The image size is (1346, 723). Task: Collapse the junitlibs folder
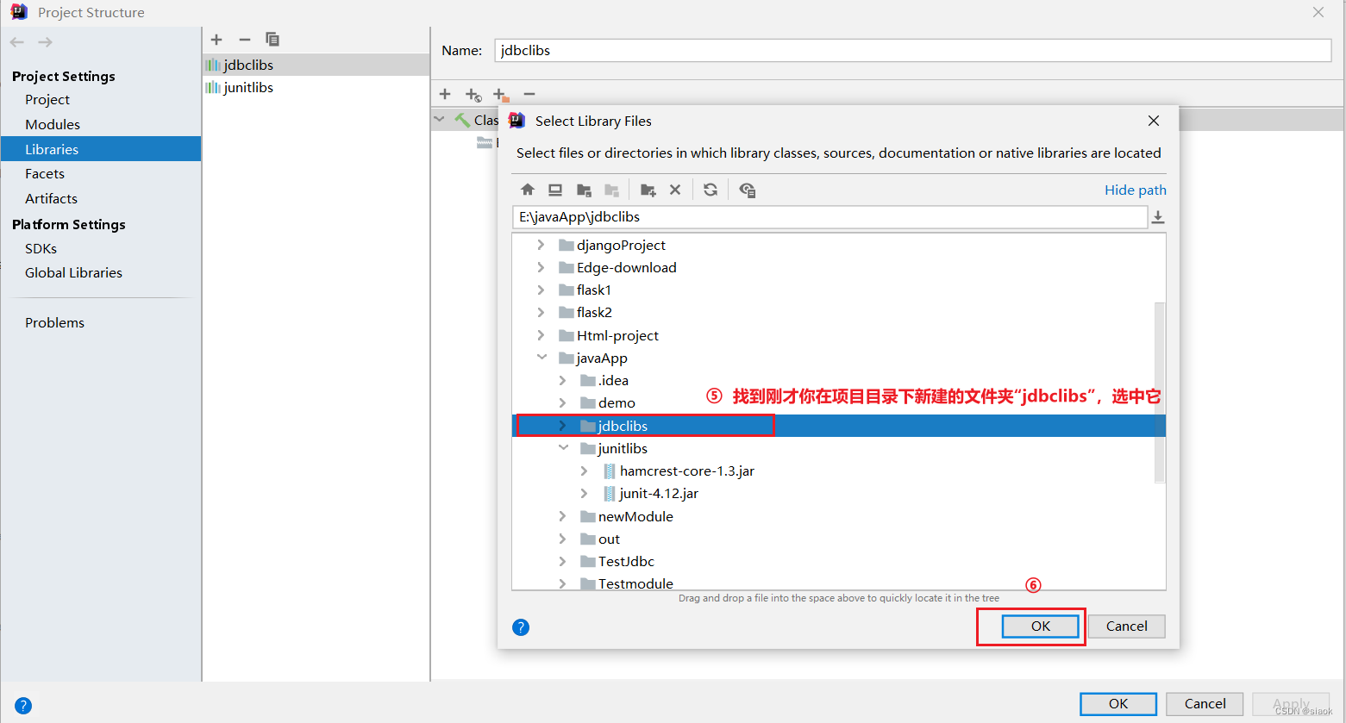click(563, 447)
